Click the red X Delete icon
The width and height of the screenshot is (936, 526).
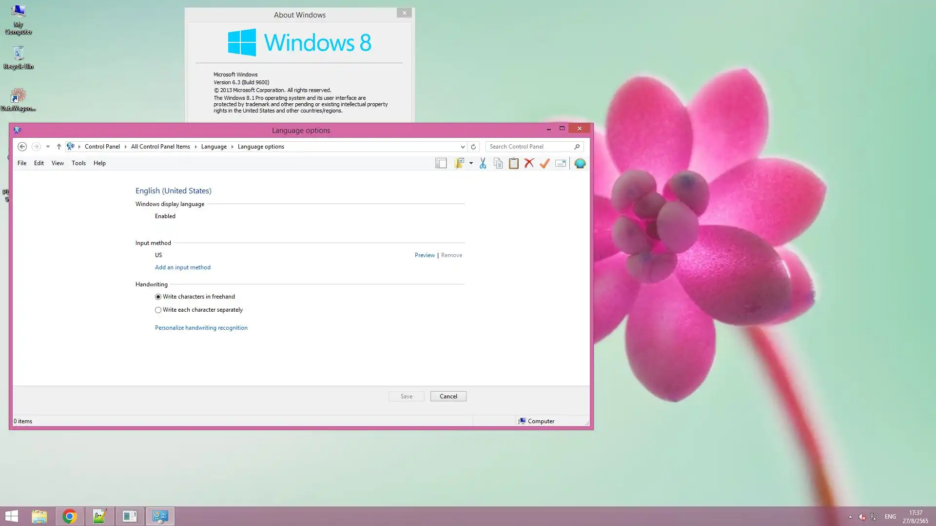(529, 163)
